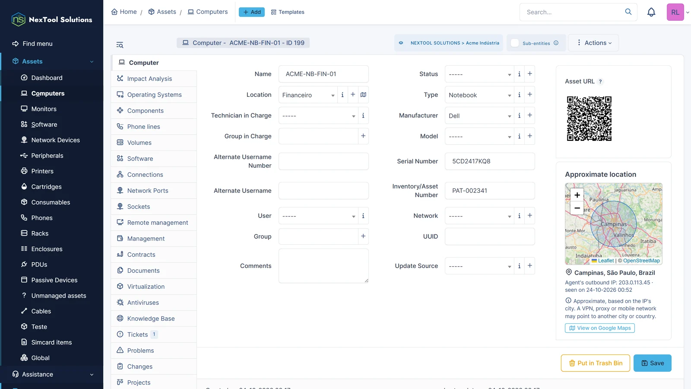
Task: Click the Save button
Action: click(652, 363)
